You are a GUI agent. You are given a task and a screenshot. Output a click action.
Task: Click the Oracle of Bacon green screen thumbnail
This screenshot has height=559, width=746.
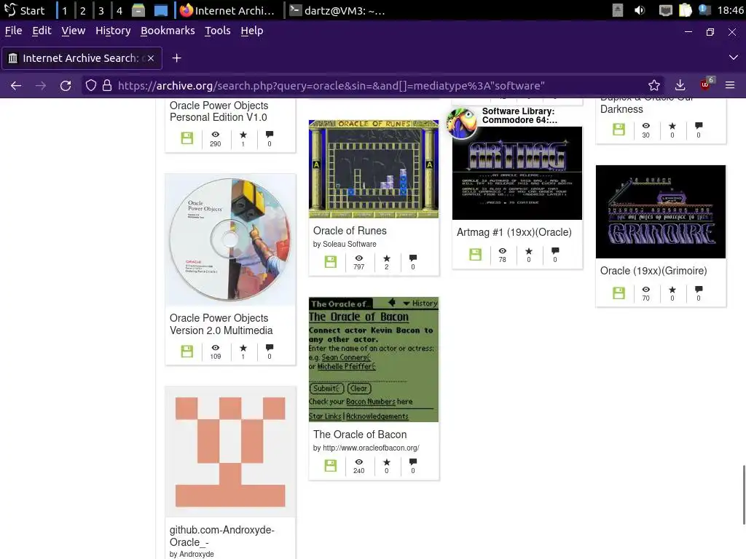coord(374,360)
